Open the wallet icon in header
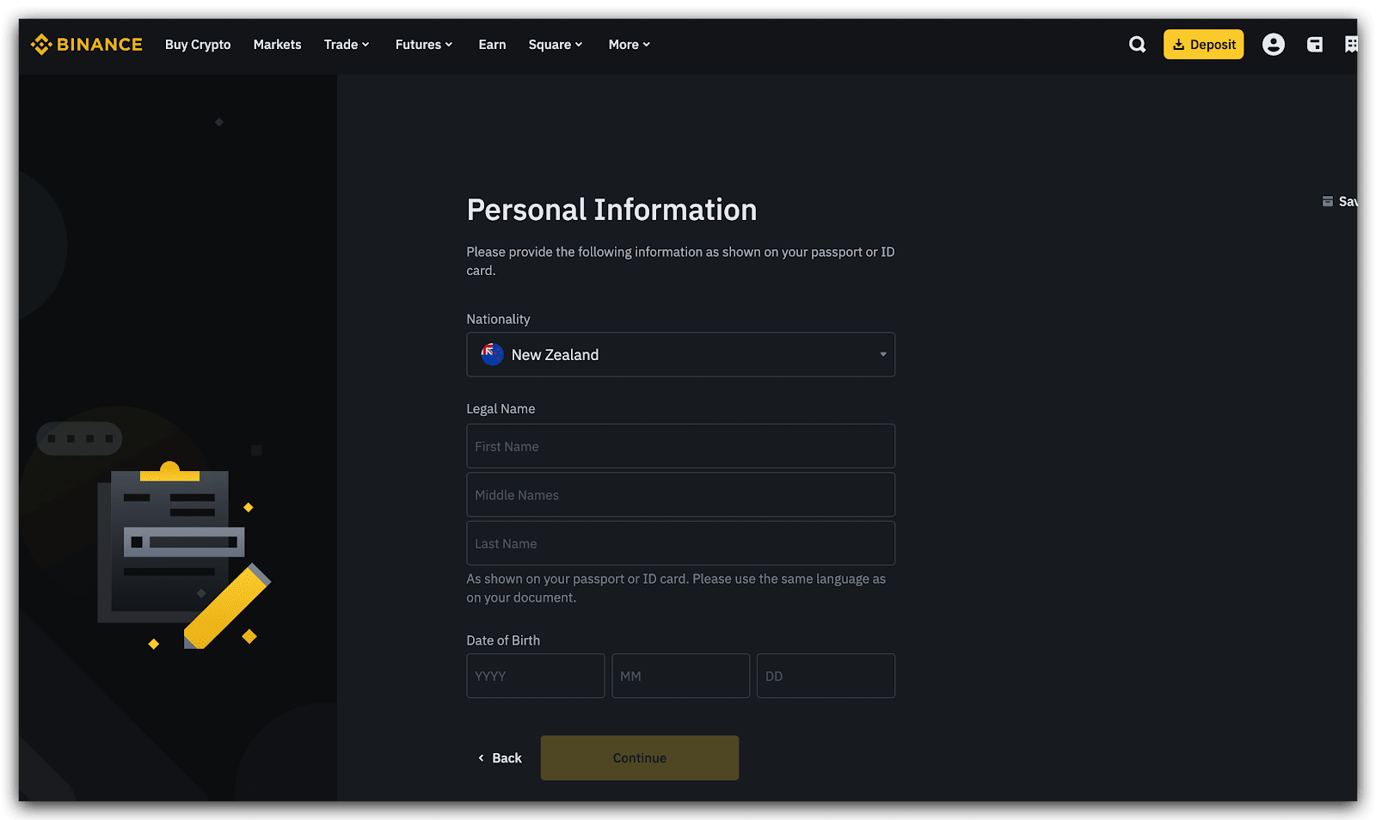Screen dimensions: 1376x820 [x=1314, y=45]
